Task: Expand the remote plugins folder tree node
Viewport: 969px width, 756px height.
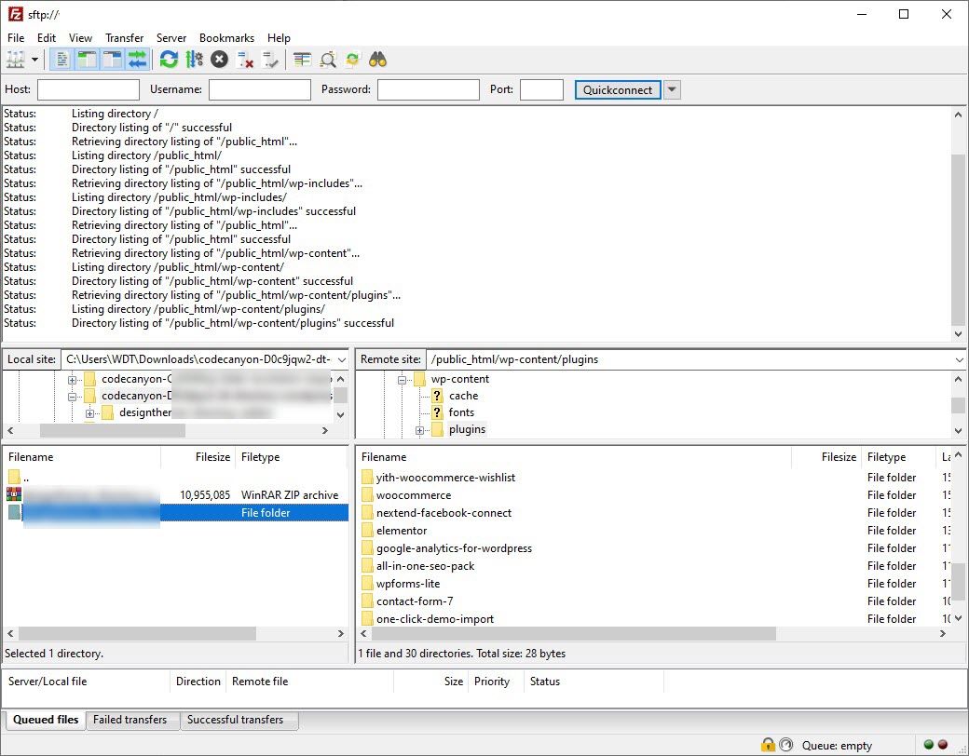Action: 419,430
